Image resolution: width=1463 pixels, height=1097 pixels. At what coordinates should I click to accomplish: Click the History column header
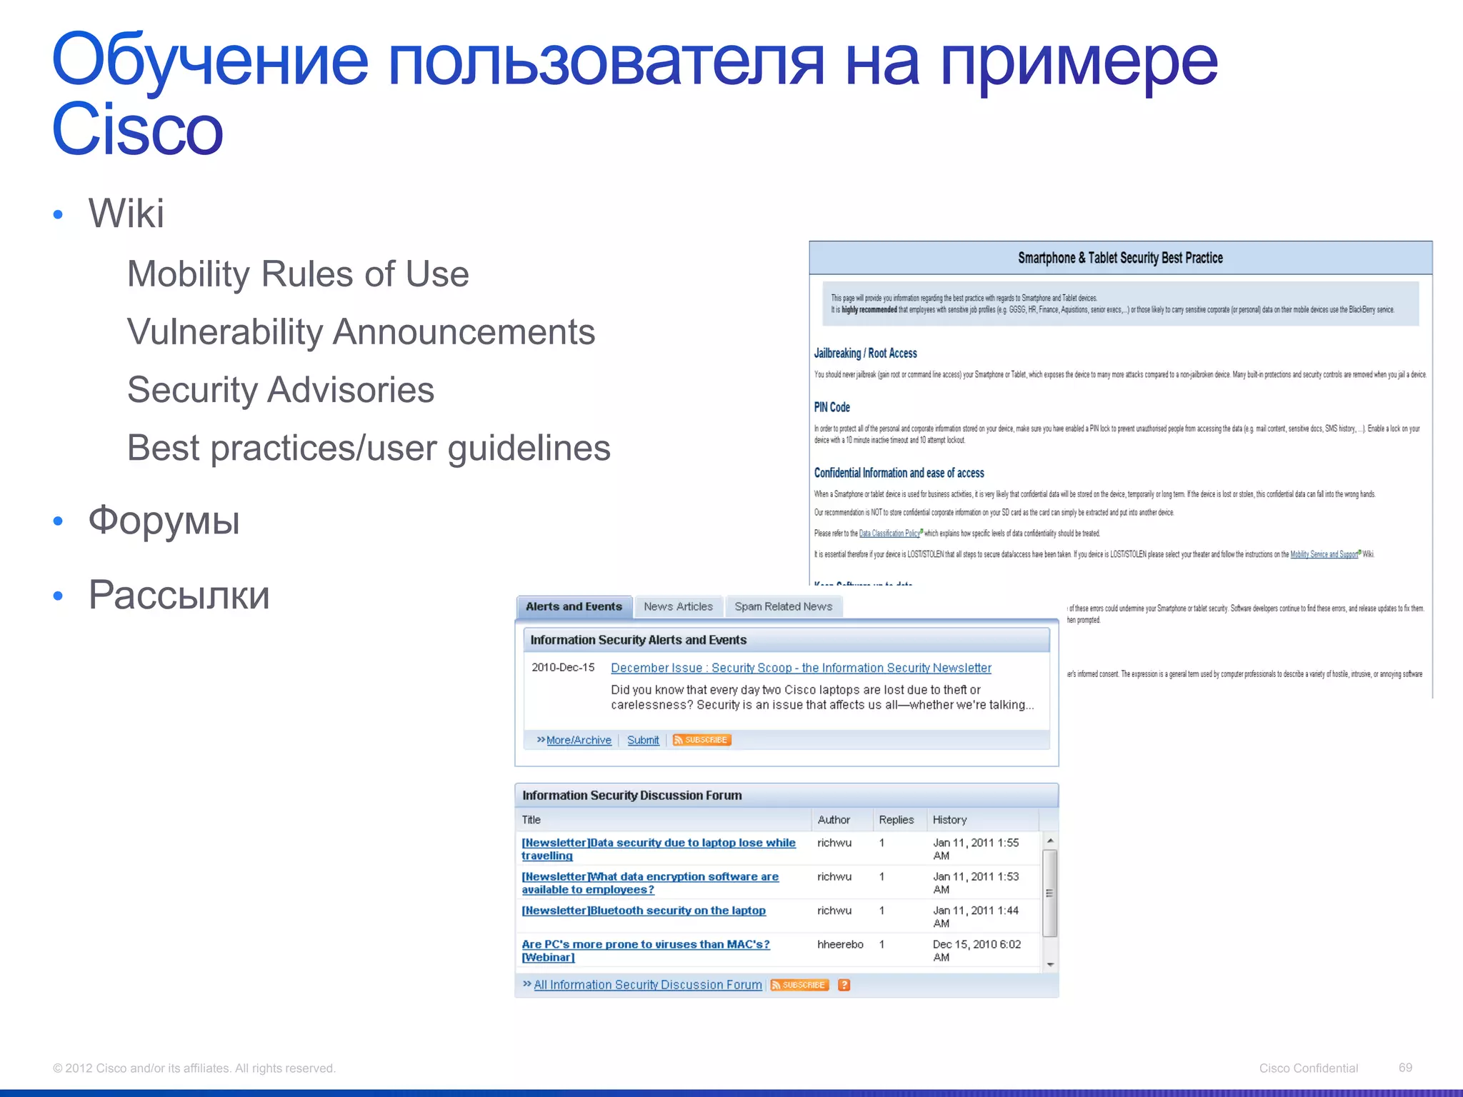point(949,820)
